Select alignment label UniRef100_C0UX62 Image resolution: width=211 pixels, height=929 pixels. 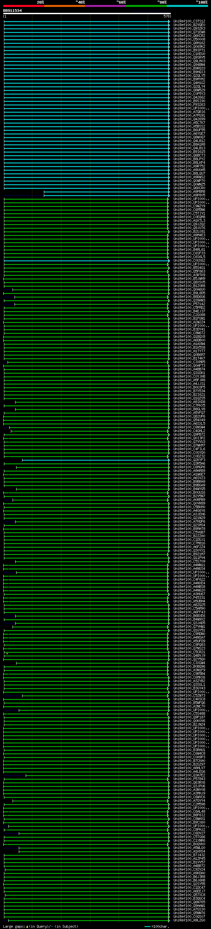point(189,260)
